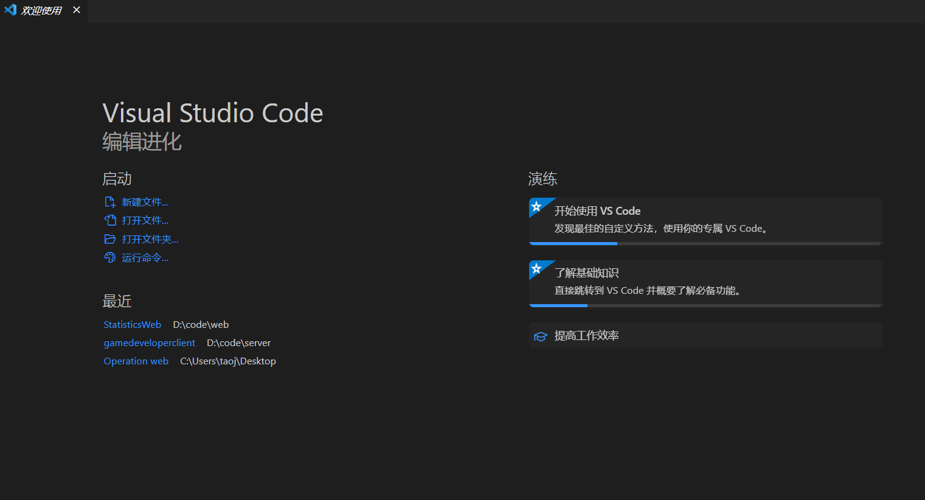Launch the 运行命令... link

click(x=145, y=258)
